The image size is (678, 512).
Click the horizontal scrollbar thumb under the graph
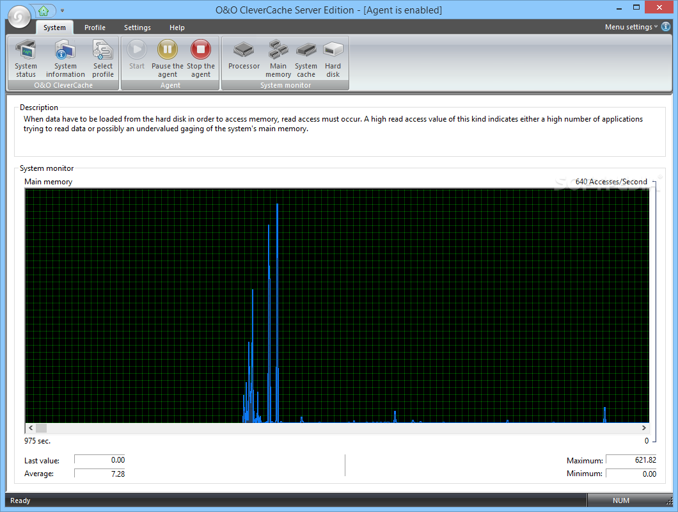(41, 428)
